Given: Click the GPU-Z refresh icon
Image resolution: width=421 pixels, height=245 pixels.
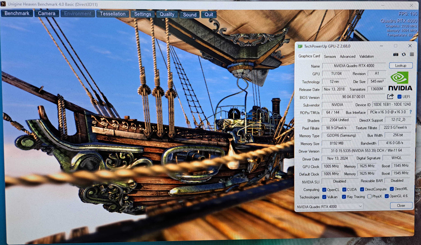Looking at the screenshot, I should click(404, 55).
